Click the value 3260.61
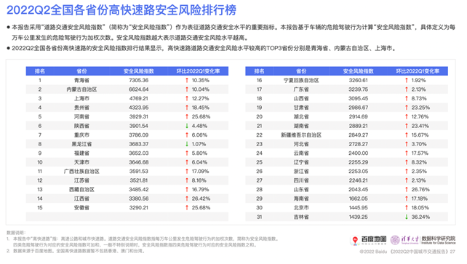The image size is (467, 264). (359, 80)
